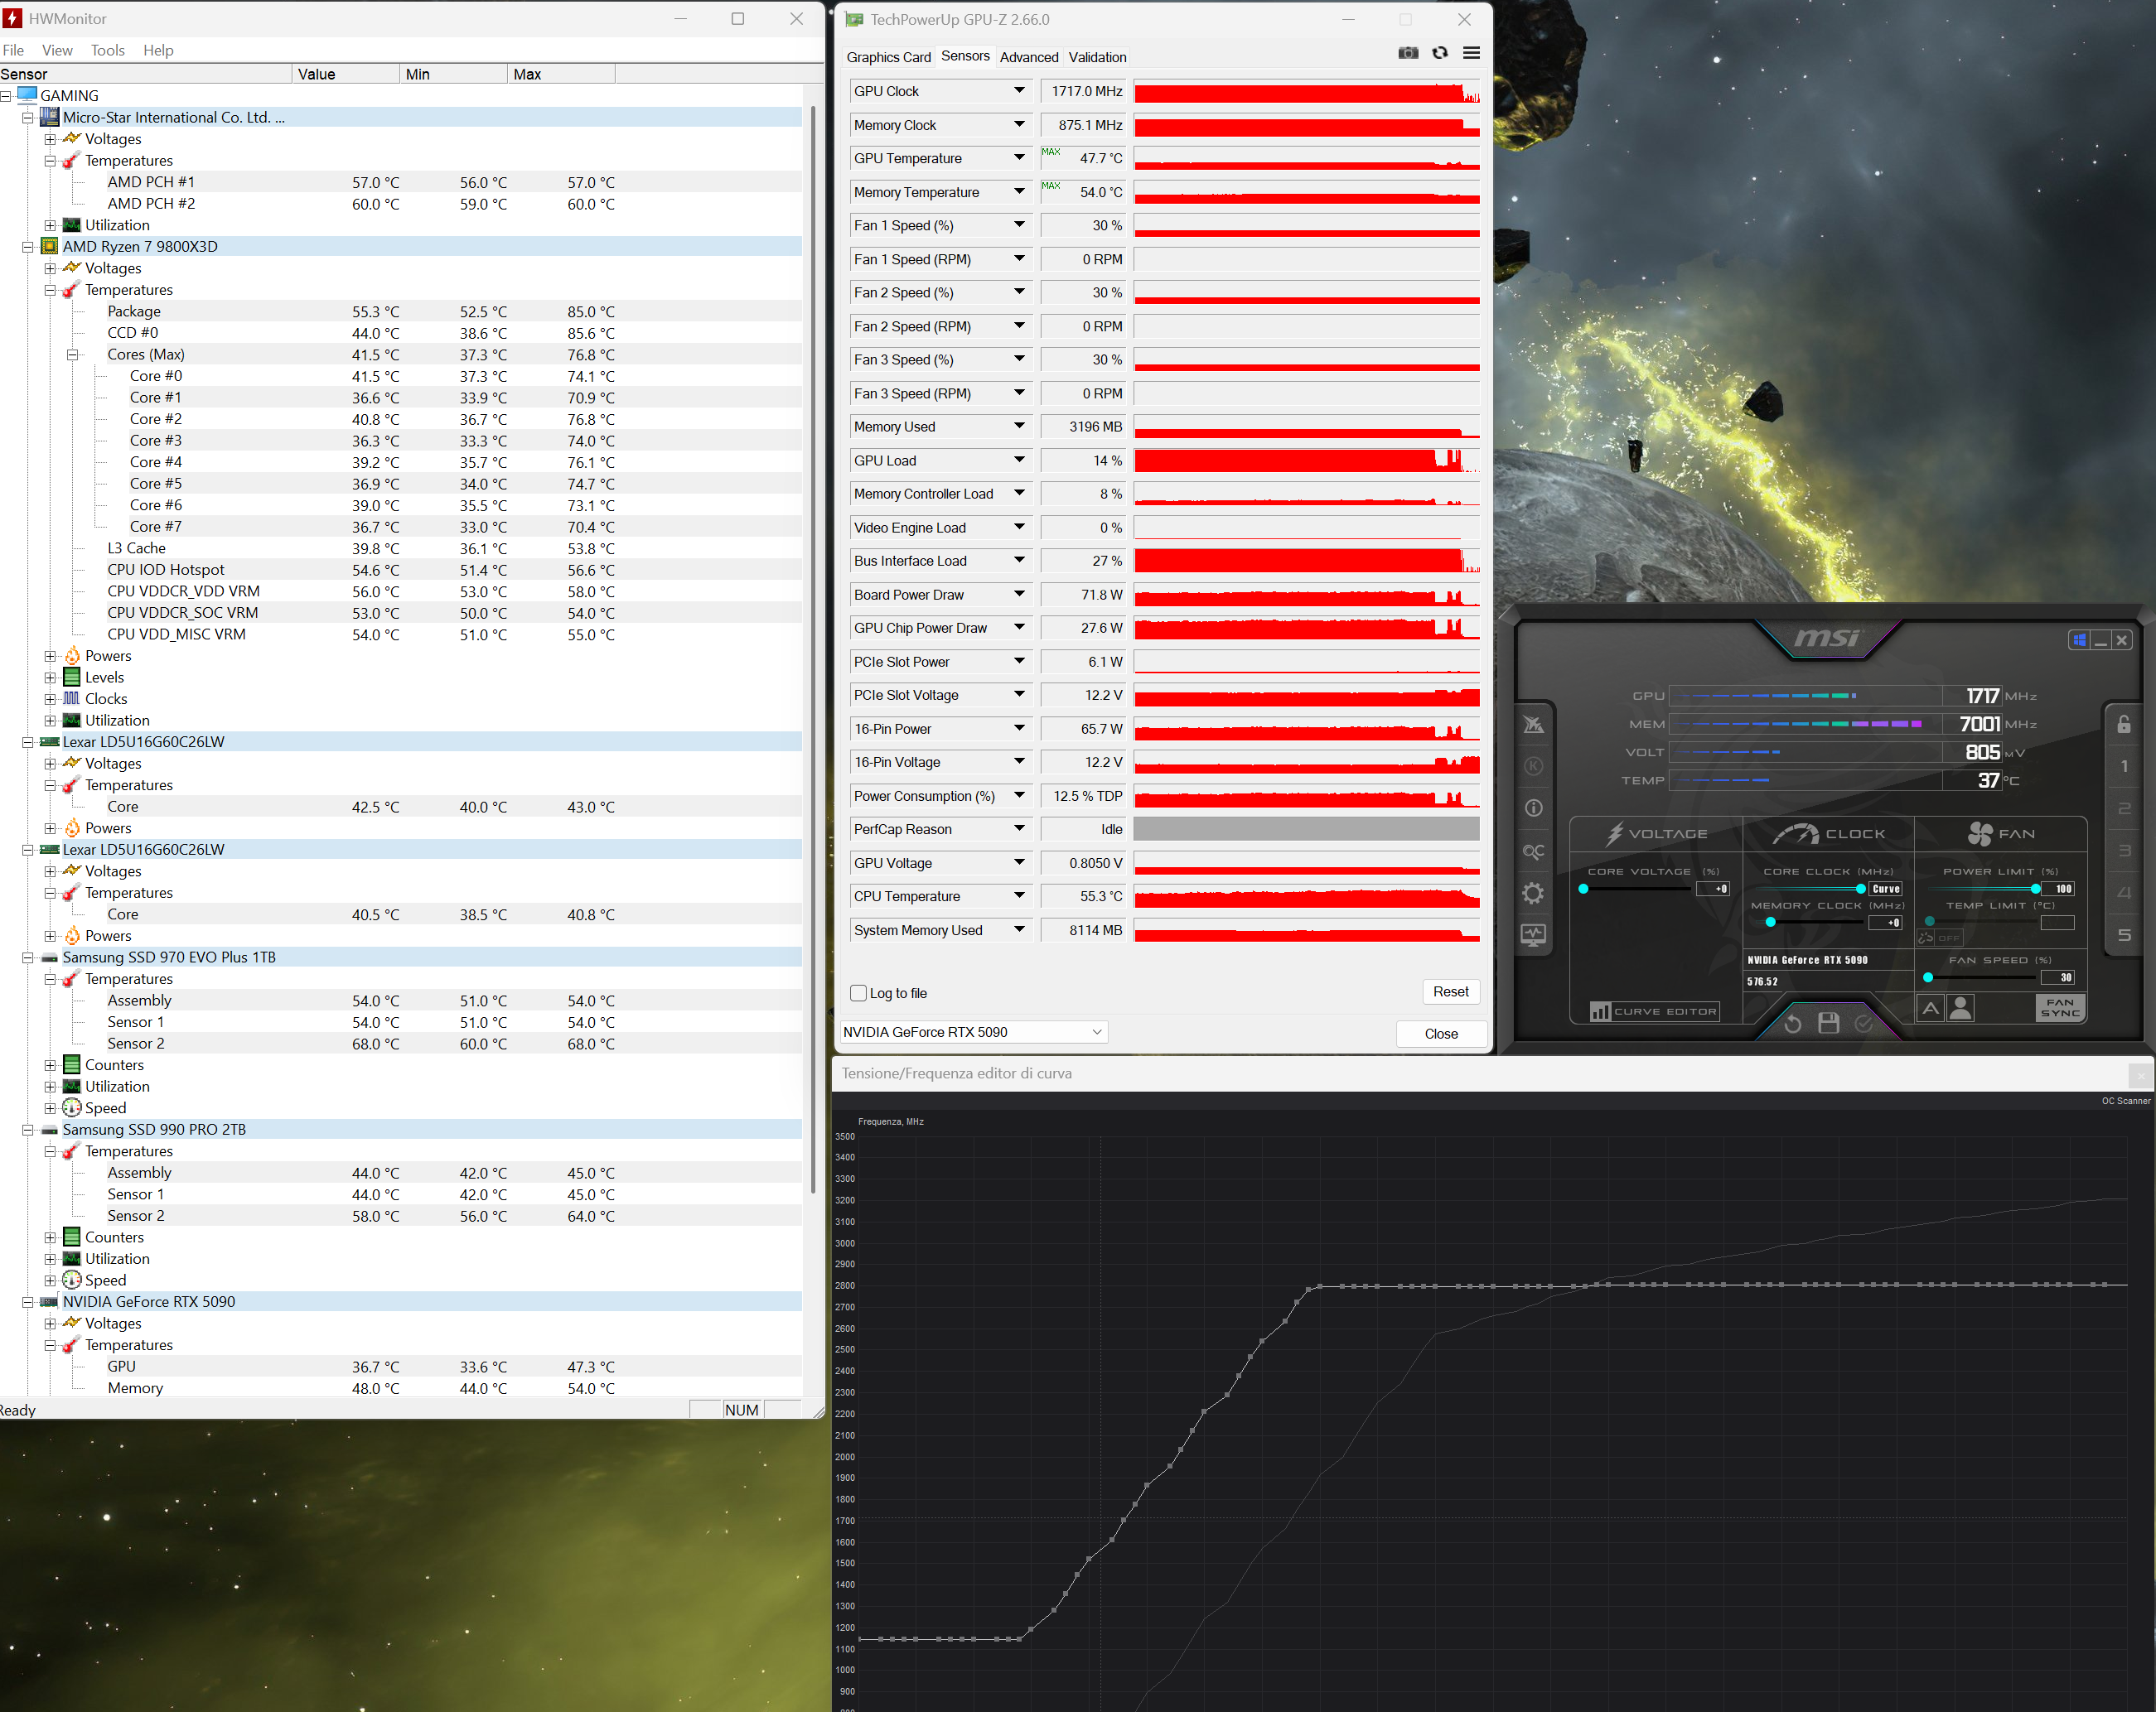Image resolution: width=2156 pixels, height=1712 pixels.
Task: Open GPU Clock sensor dropdown
Action: pyautogui.click(x=1019, y=91)
